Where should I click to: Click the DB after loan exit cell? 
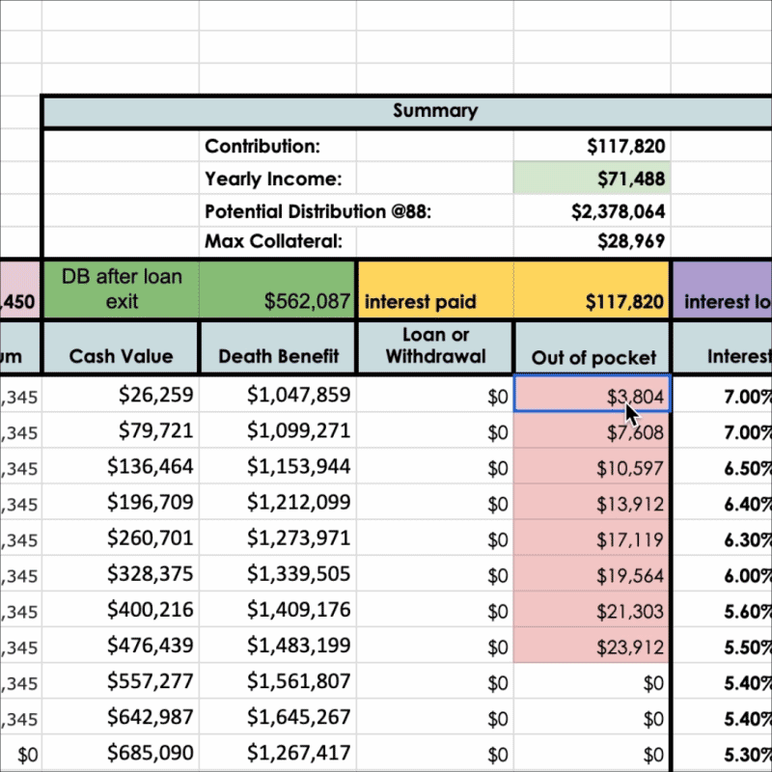point(122,289)
